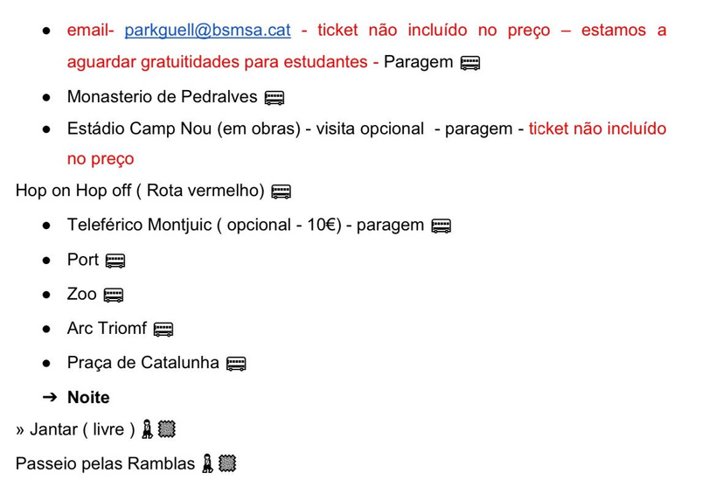Click the bus icon after Arc Triomf

point(163,330)
